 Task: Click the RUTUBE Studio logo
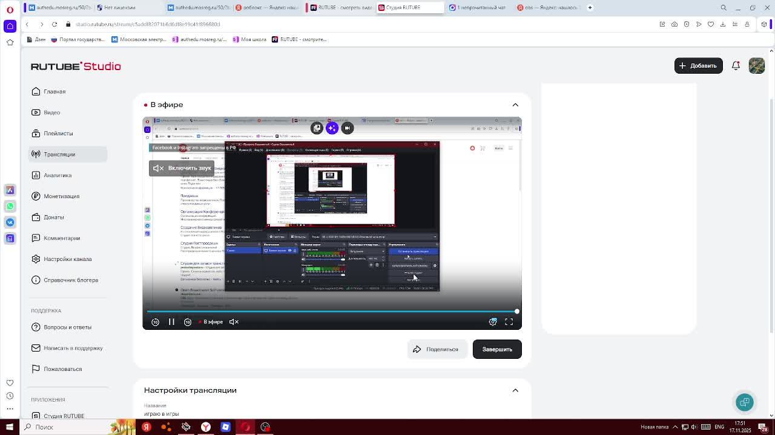(x=76, y=66)
